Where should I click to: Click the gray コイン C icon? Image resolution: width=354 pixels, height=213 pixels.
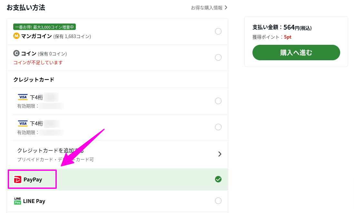coord(16,53)
